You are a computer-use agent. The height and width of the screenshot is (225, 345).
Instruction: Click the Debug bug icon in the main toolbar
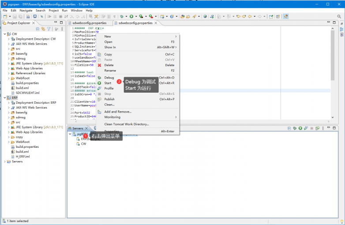122,16
